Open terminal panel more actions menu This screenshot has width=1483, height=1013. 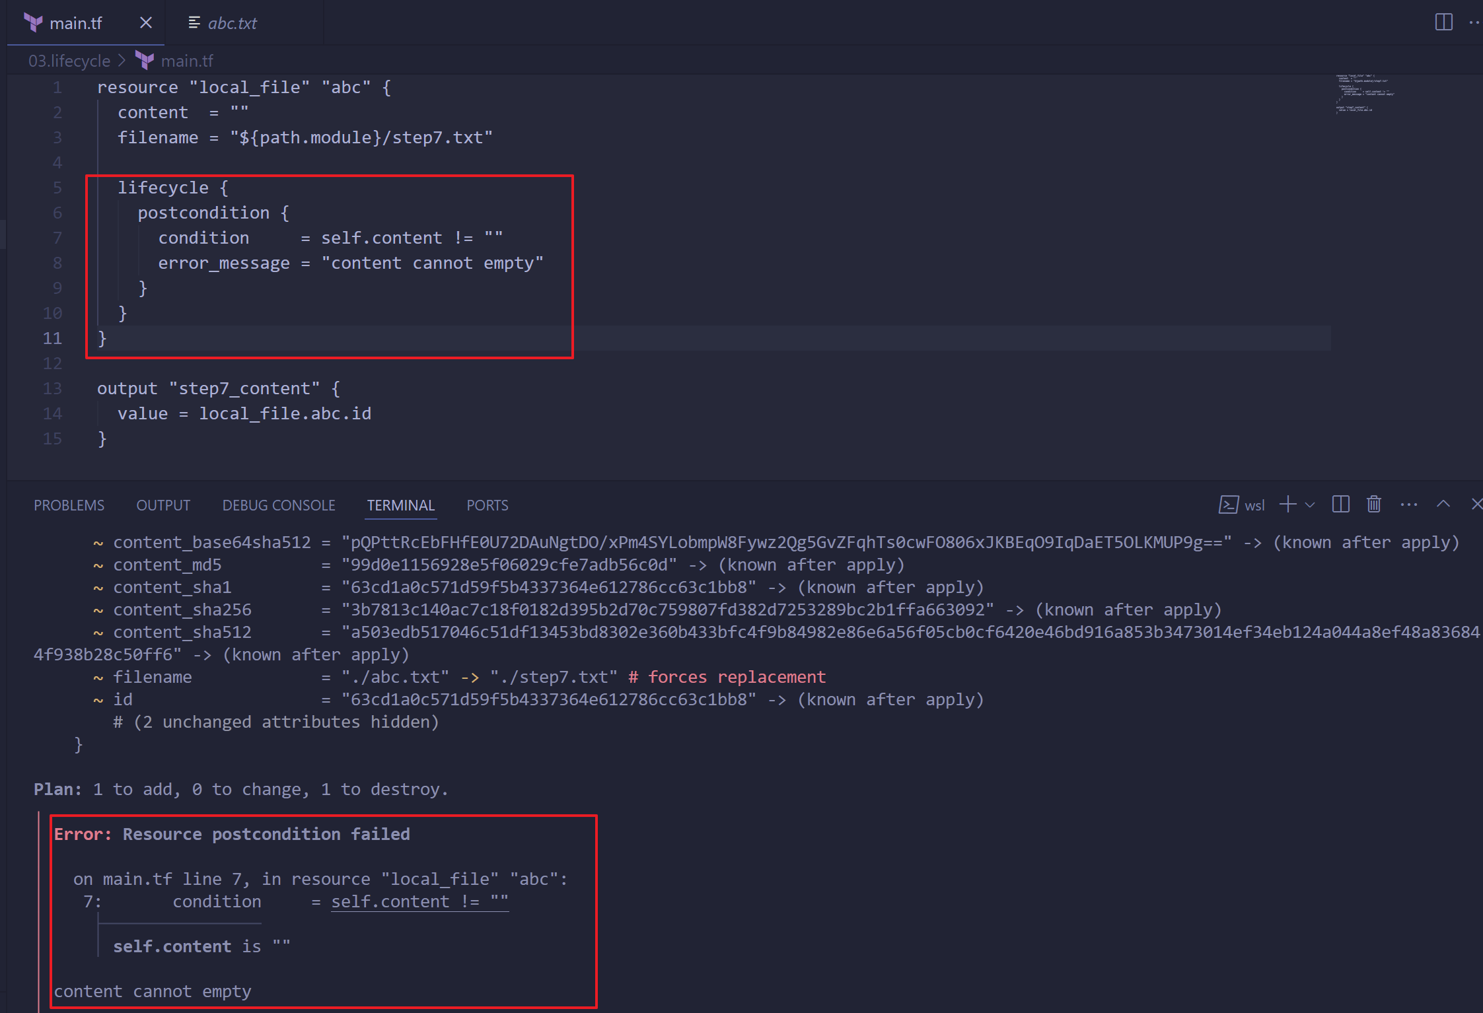tap(1408, 505)
